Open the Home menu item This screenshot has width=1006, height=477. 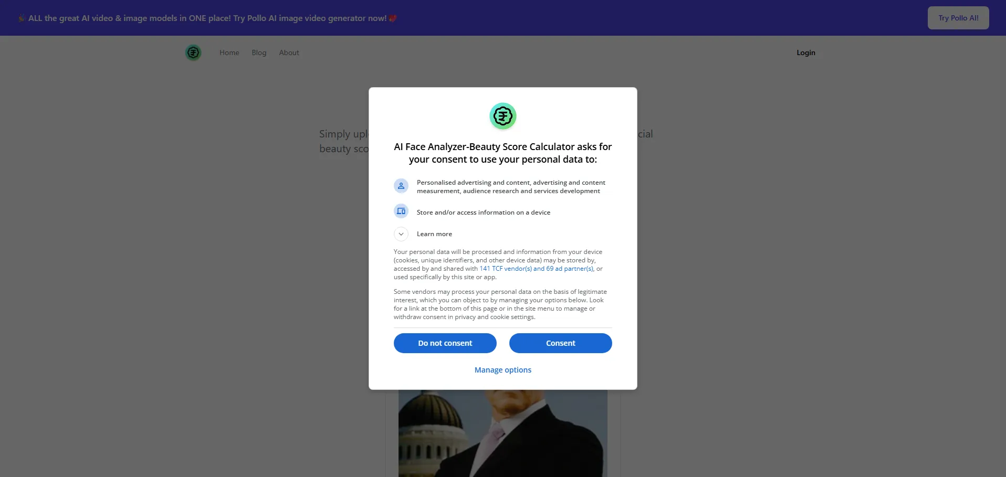(x=229, y=52)
